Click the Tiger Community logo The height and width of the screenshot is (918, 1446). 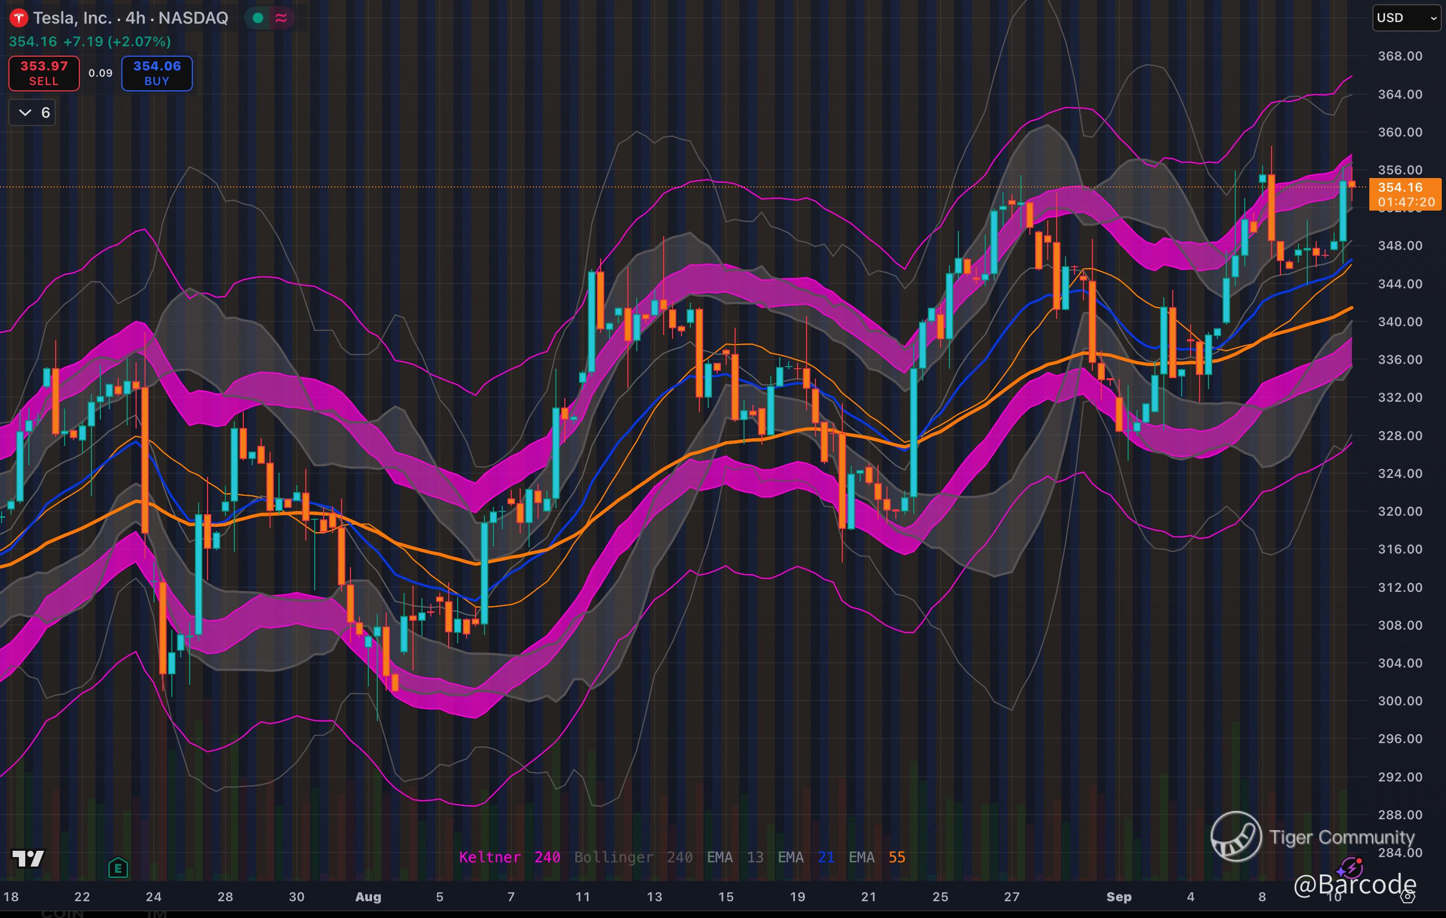coord(1236,837)
